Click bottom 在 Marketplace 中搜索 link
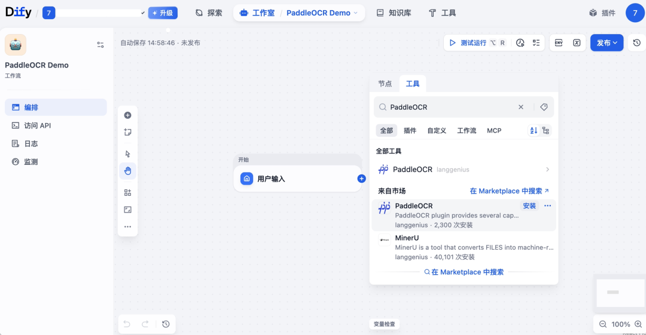This screenshot has height=335, width=646. 464,272
